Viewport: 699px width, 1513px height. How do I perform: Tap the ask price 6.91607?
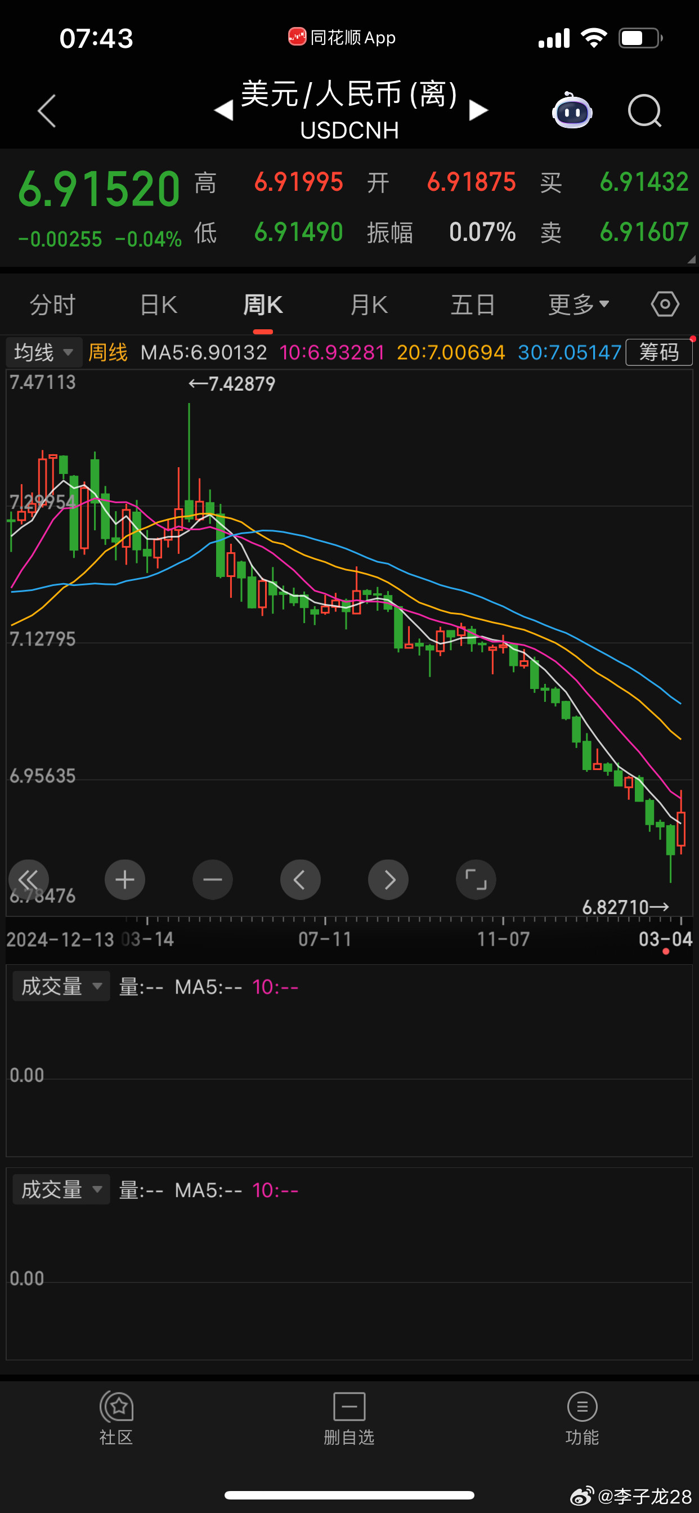tap(644, 232)
